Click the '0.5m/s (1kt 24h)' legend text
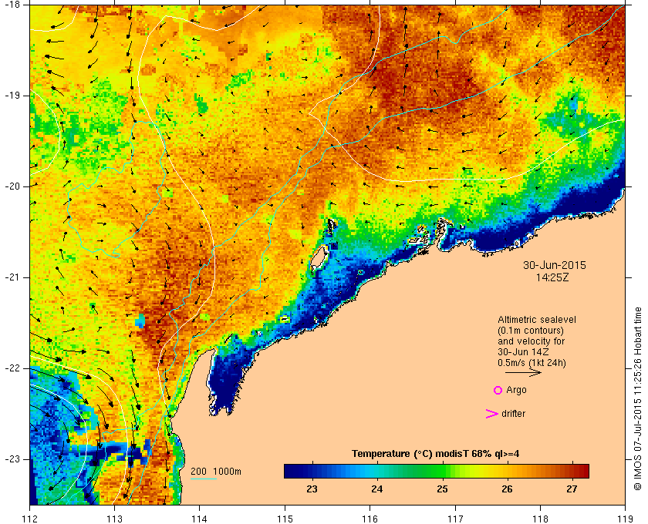Viewport: 648px width, 524px height. pyautogui.click(x=532, y=363)
